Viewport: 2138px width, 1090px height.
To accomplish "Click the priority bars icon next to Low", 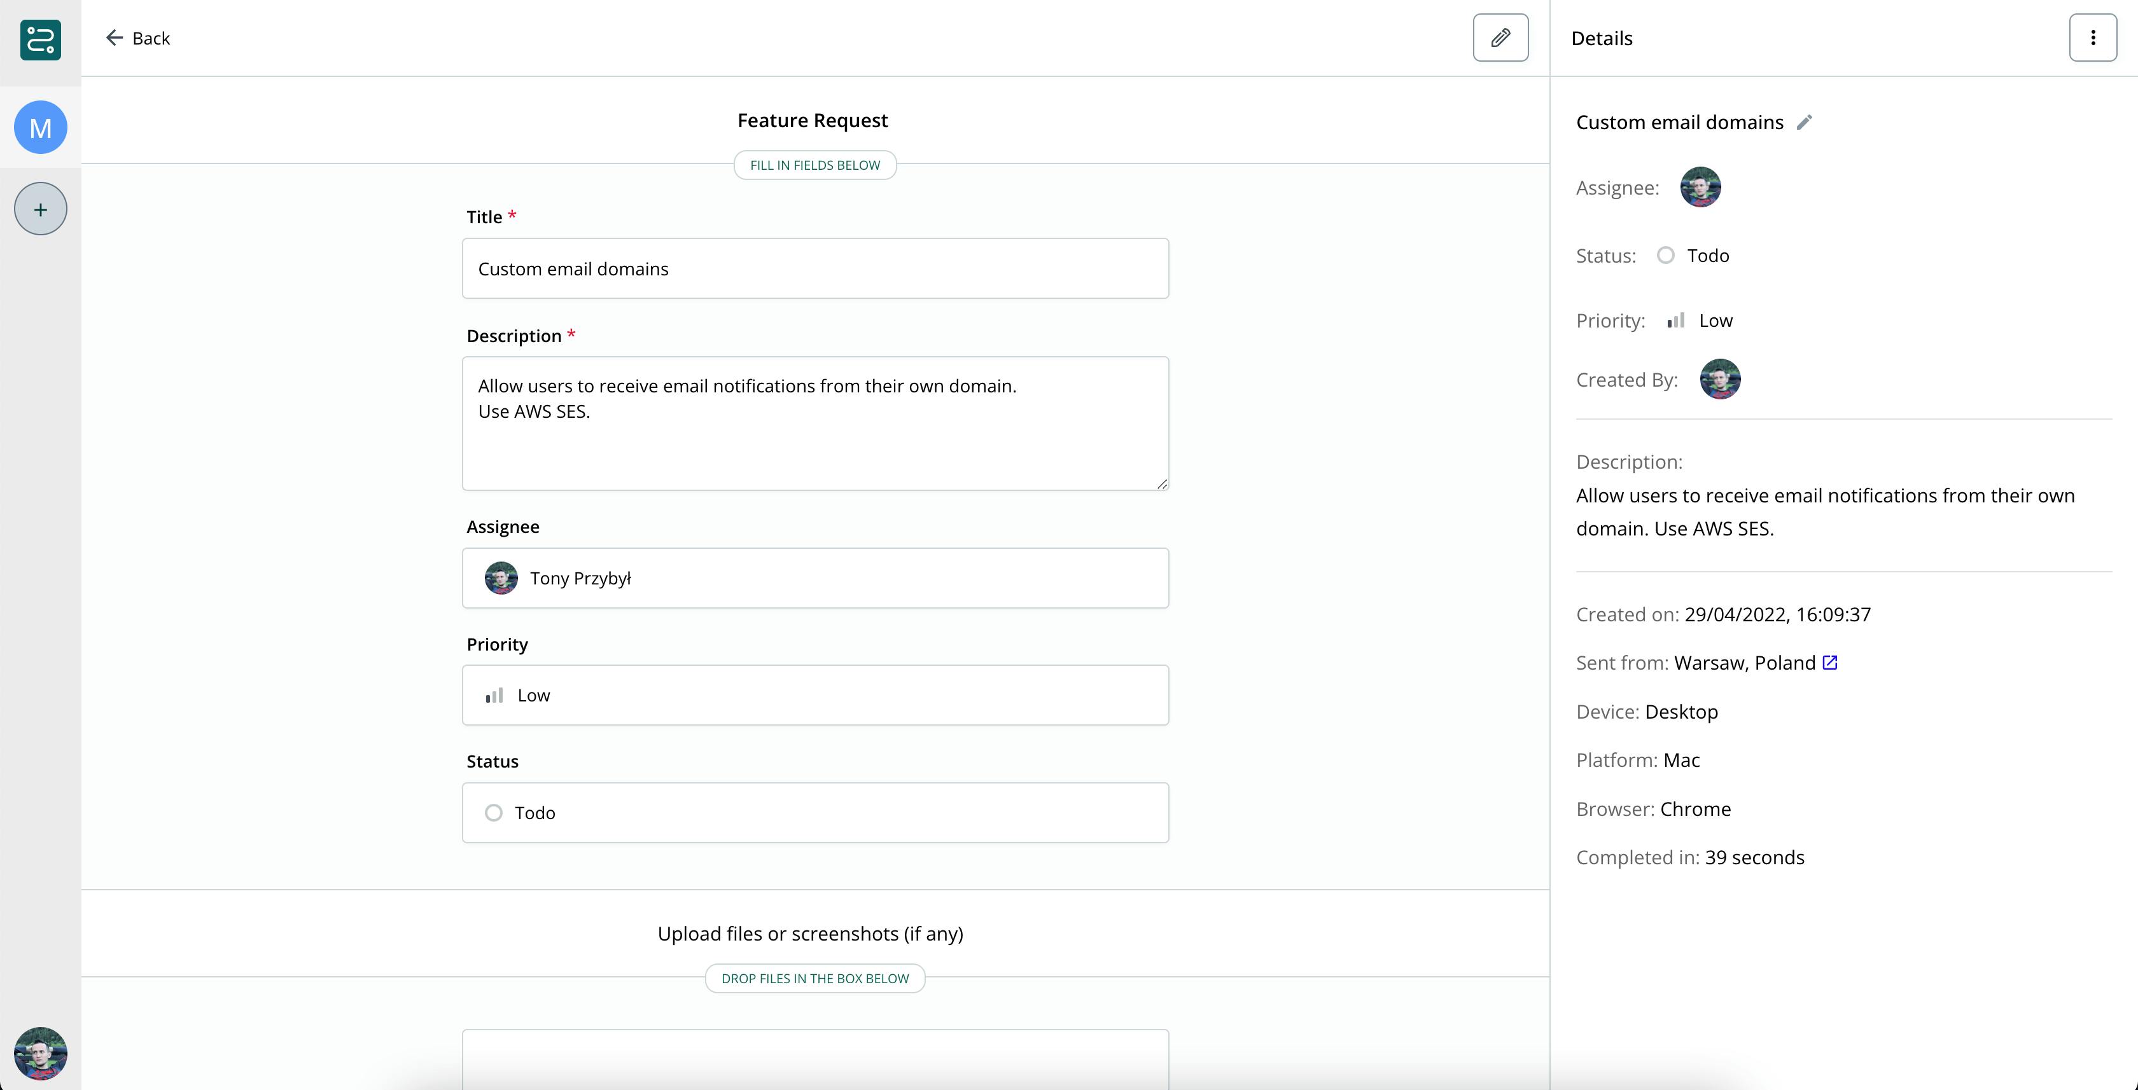I will click(1675, 321).
